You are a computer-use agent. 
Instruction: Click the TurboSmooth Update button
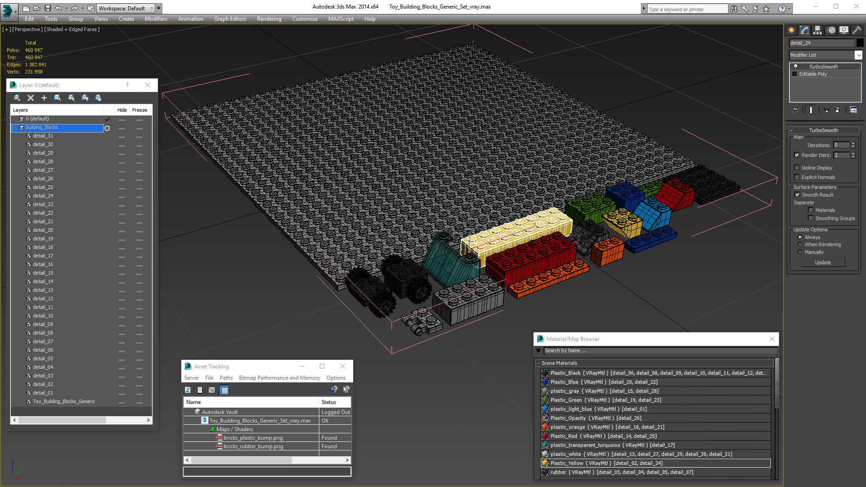coord(823,262)
